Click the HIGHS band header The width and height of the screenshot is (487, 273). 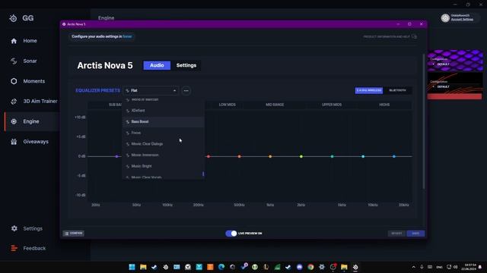(x=384, y=105)
